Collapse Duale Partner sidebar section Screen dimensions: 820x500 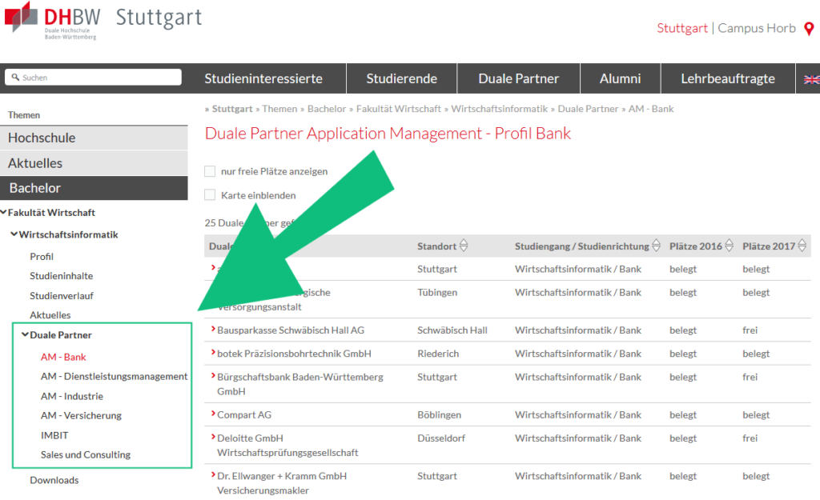coord(25,334)
